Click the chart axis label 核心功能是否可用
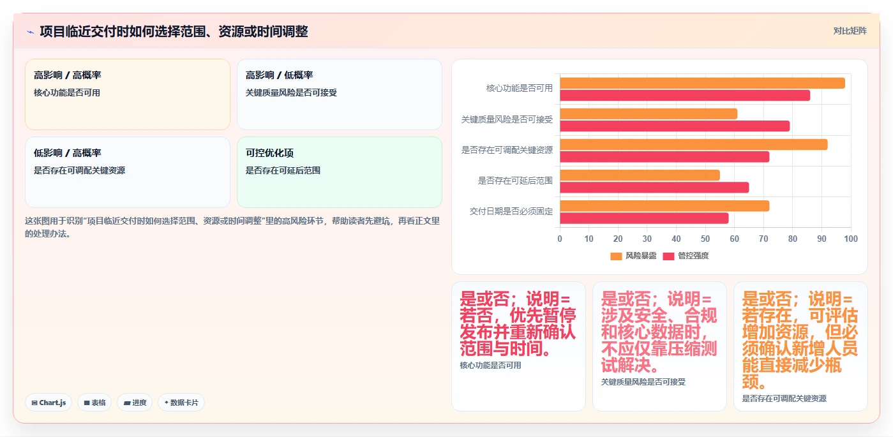The image size is (893, 437). (x=520, y=88)
